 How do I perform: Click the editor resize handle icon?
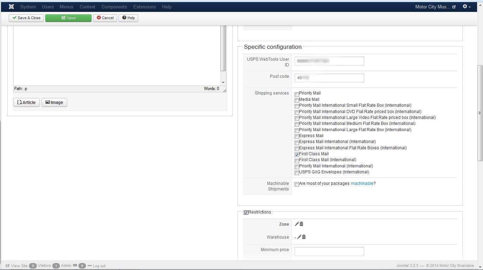click(x=225, y=90)
